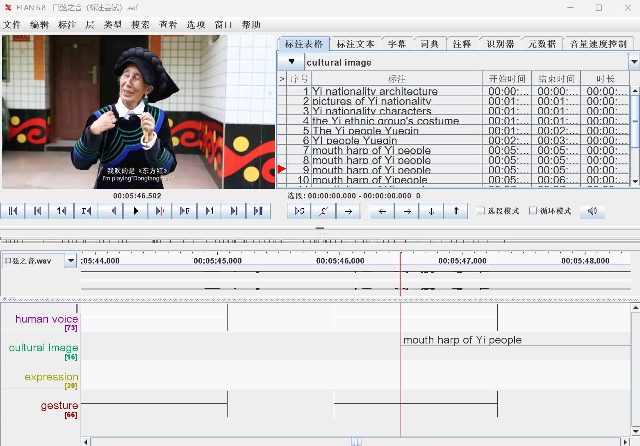Image resolution: width=640 pixels, height=446 pixels.
Task: Go to next annotation with right arrow
Action: [x=407, y=211]
